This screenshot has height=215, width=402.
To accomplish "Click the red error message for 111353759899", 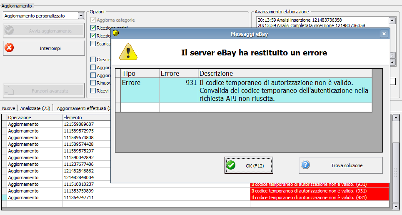I will [x=320, y=191].
